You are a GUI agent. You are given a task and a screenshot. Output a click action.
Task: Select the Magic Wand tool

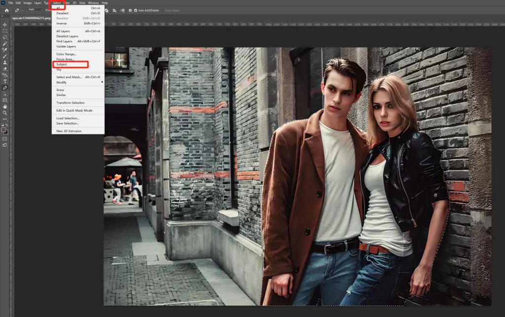click(x=5, y=44)
